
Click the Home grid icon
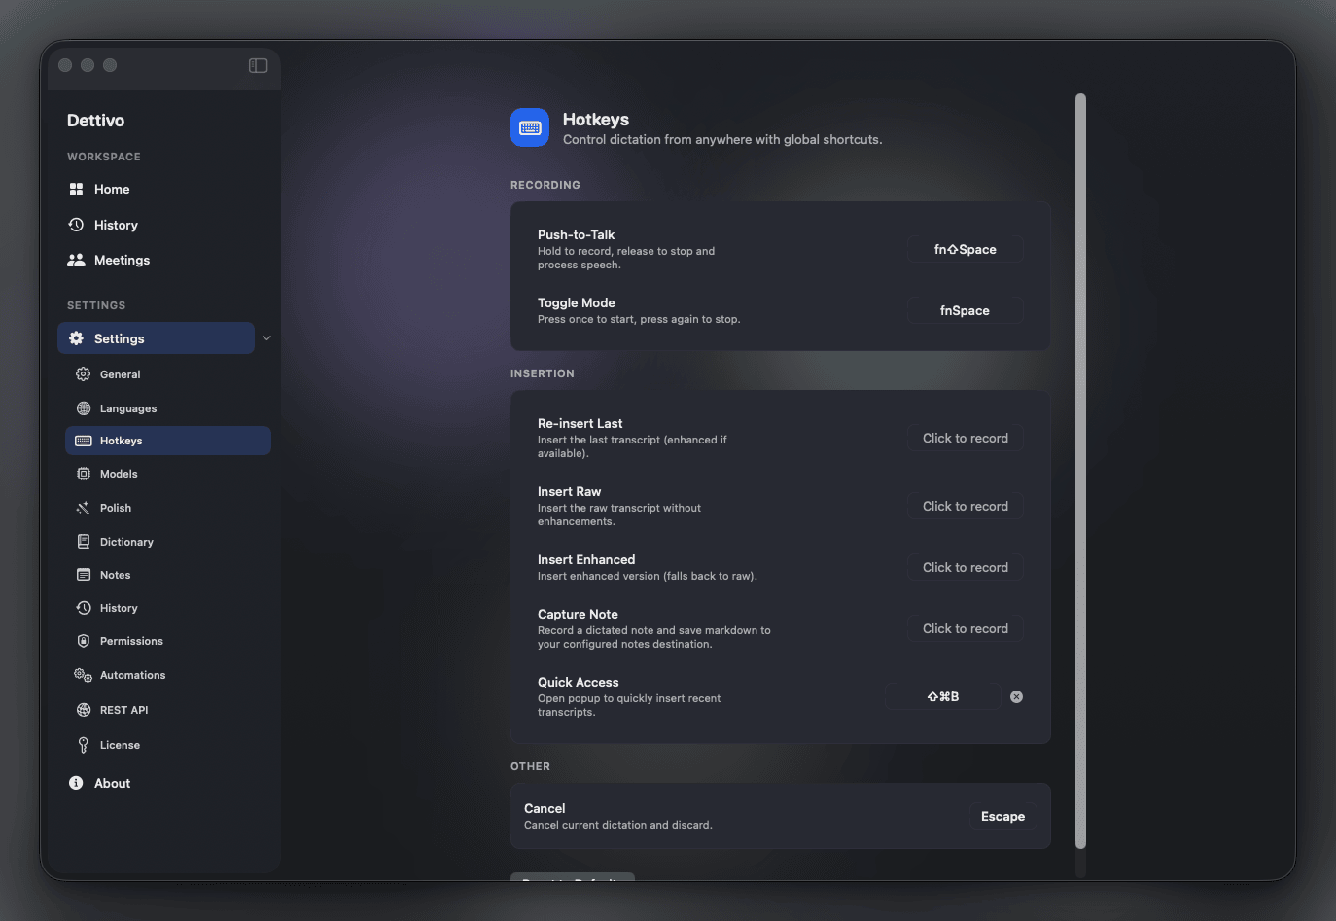(x=76, y=189)
